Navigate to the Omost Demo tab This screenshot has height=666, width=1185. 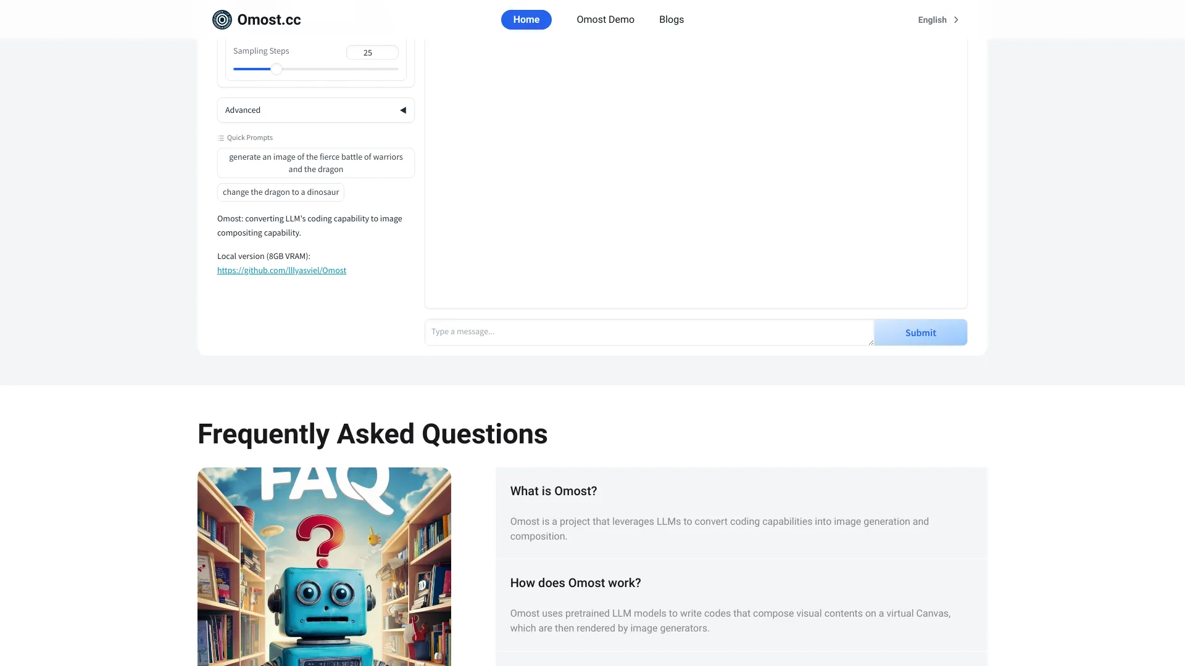[x=605, y=18]
